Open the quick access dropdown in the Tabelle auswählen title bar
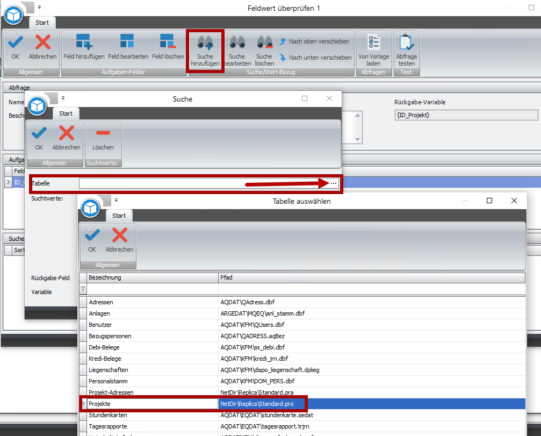 point(116,200)
